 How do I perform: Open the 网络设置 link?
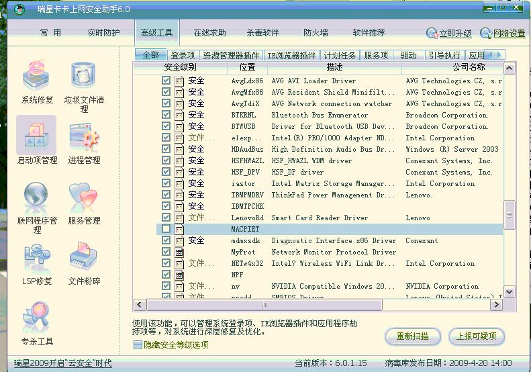[x=509, y=34]
